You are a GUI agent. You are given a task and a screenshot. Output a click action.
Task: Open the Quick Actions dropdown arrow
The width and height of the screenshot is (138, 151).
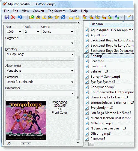click(x=122, y=17)
